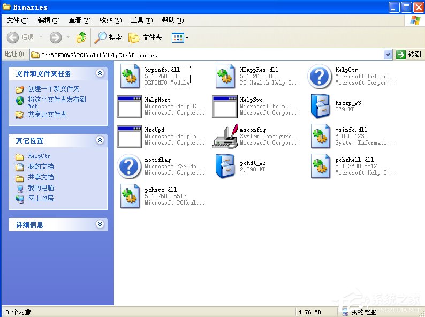The width and height of the screenshot is (425, 317).
Task: Open the 查看(V) menu
Action: coord(79,20)
